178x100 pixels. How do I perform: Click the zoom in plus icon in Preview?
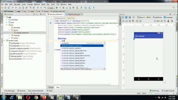162,21
